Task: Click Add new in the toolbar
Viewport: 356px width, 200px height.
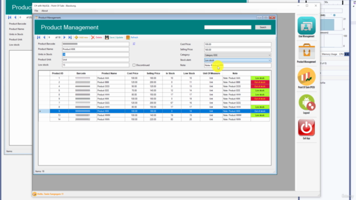Action: point(81,37)
